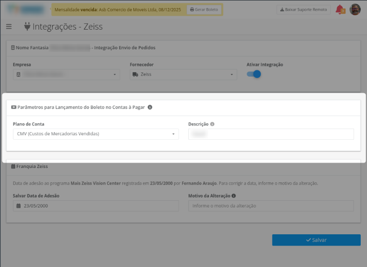Open the hamburger navigation menu
Image resolution: width=367 pixels, height=267 pixels.
point(9,27)
